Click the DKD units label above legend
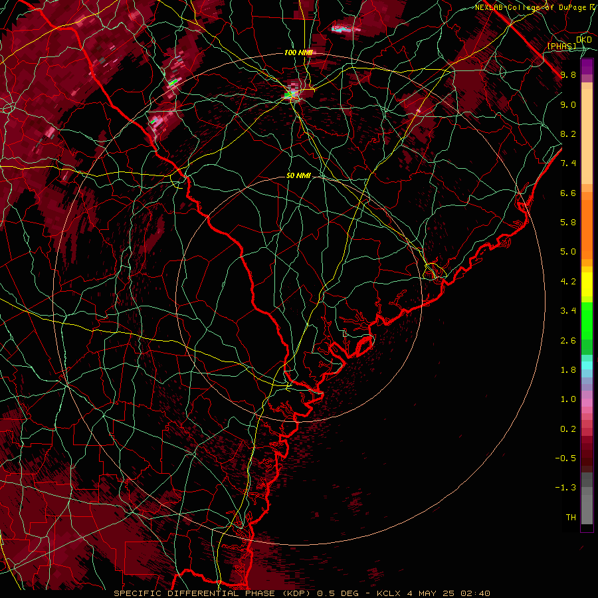The height and width of the screenshot is (598, 598). click(584, 40)
